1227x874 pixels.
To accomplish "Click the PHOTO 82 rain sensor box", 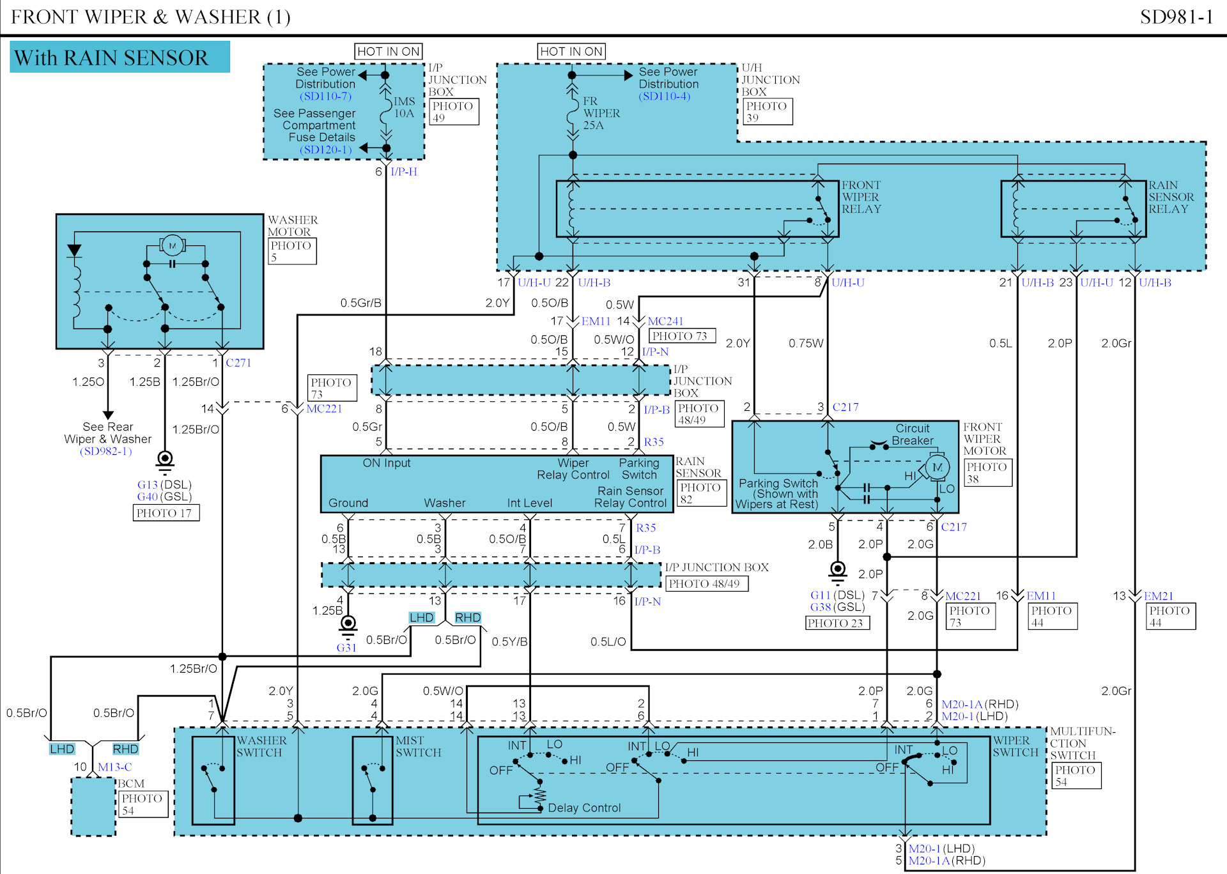I will click(701, 493).
